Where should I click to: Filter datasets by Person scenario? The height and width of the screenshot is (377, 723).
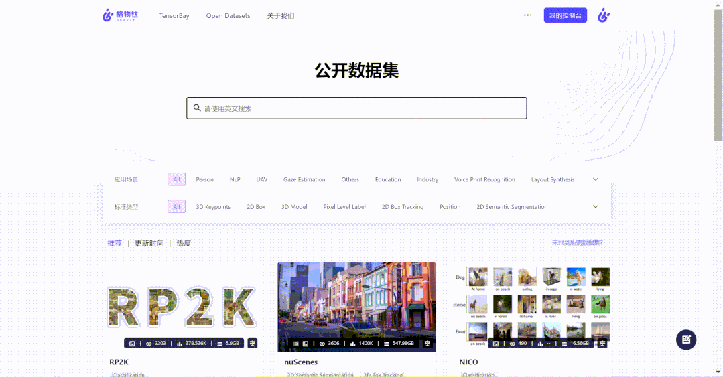(205, 179)
